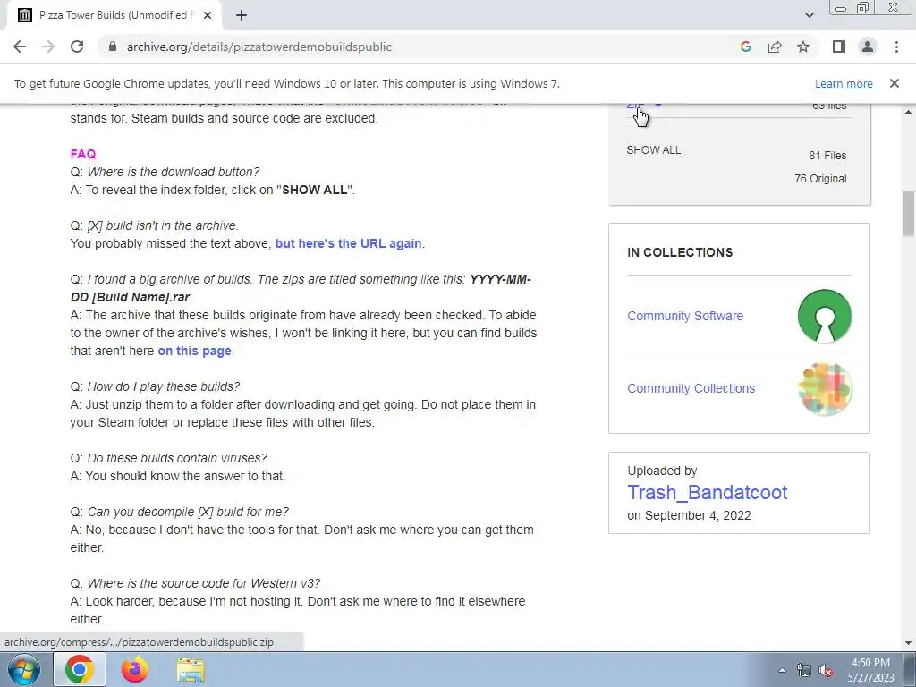
Task: Open uploader Trash_Bandatcoot profile
Action: (x=708, y=493)
